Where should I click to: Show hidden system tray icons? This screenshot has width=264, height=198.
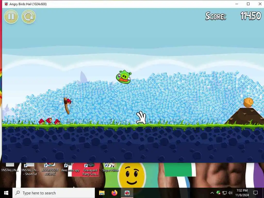point(212,193)
